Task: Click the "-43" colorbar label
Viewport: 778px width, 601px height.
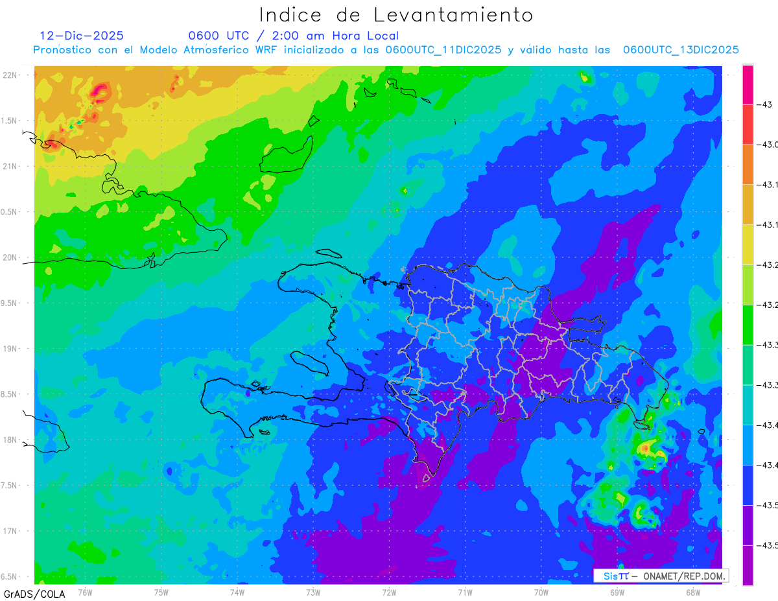Action: point(764,104)
